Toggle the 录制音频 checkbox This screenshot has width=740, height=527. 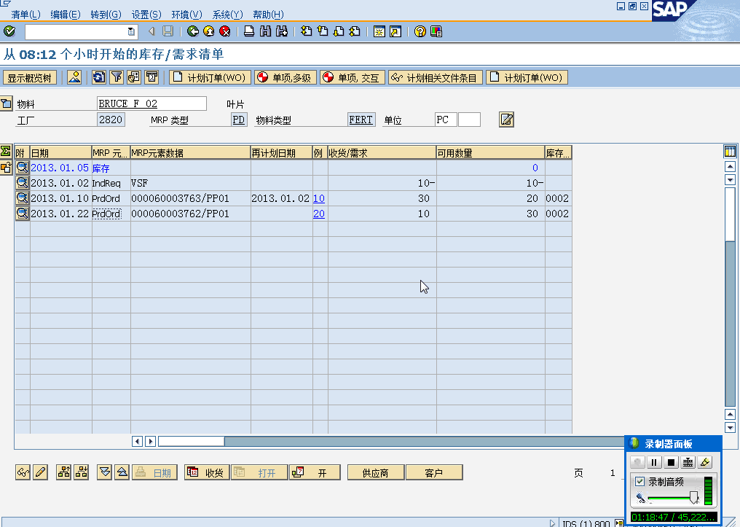639,481
